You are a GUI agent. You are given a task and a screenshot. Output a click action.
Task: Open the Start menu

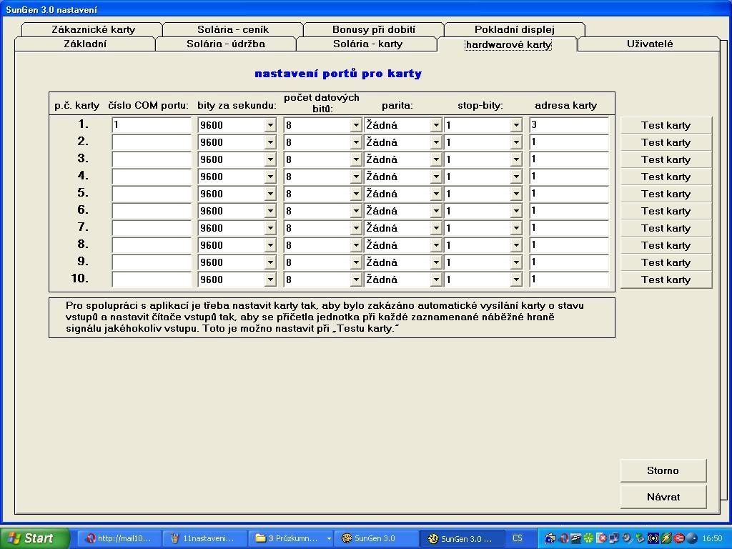34,538
